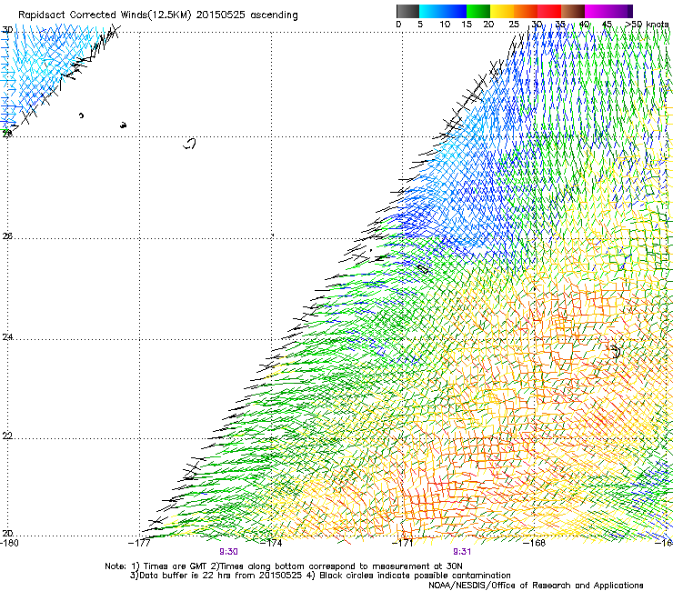Click the 'Times are GMT' note text
The image size is (673, 591).
176,566
